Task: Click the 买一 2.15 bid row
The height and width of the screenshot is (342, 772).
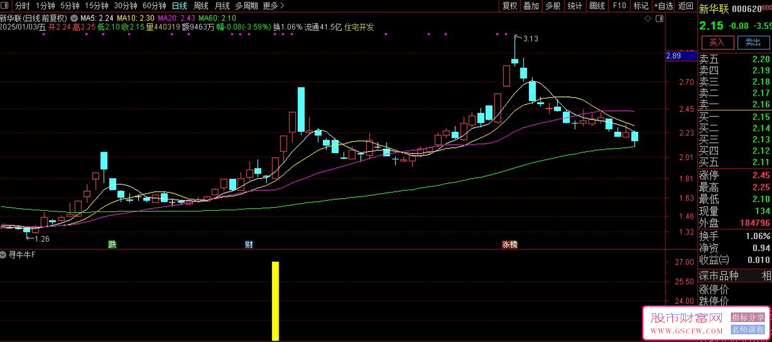Action: pyautogui.click(x=735, y=117)
